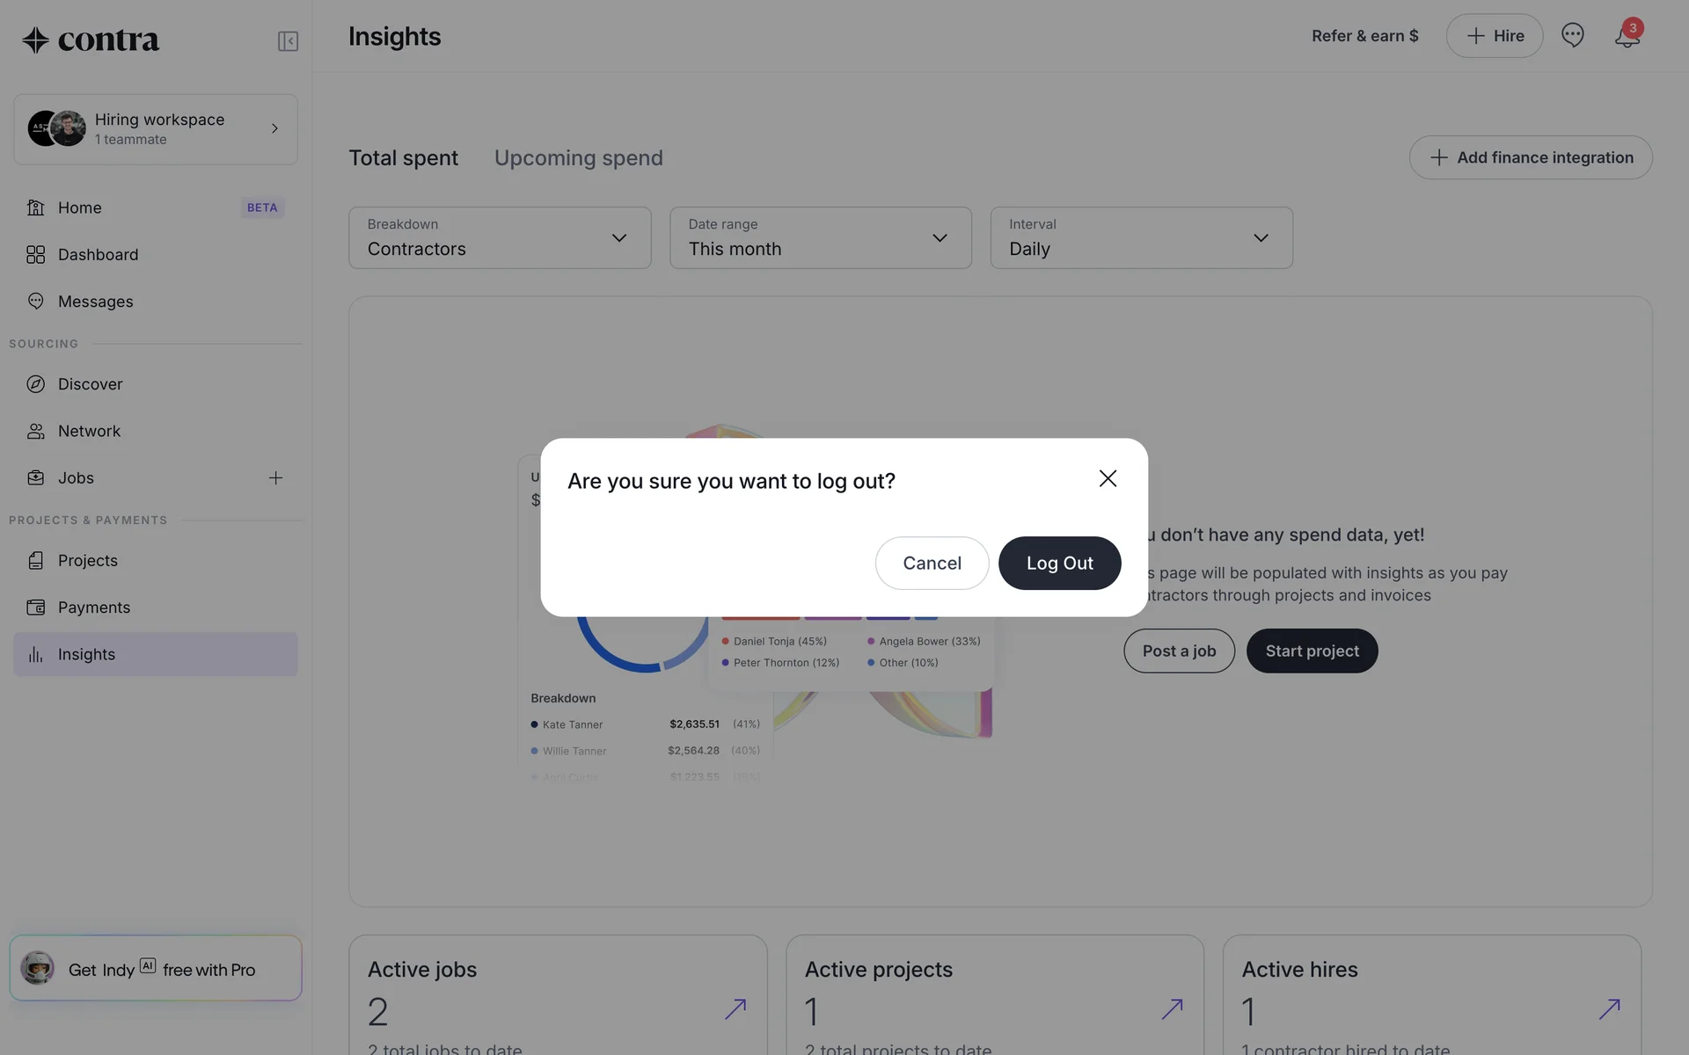Open the Interval Daily dropdown
Screen dimensions: 1689x1055
1141,238
